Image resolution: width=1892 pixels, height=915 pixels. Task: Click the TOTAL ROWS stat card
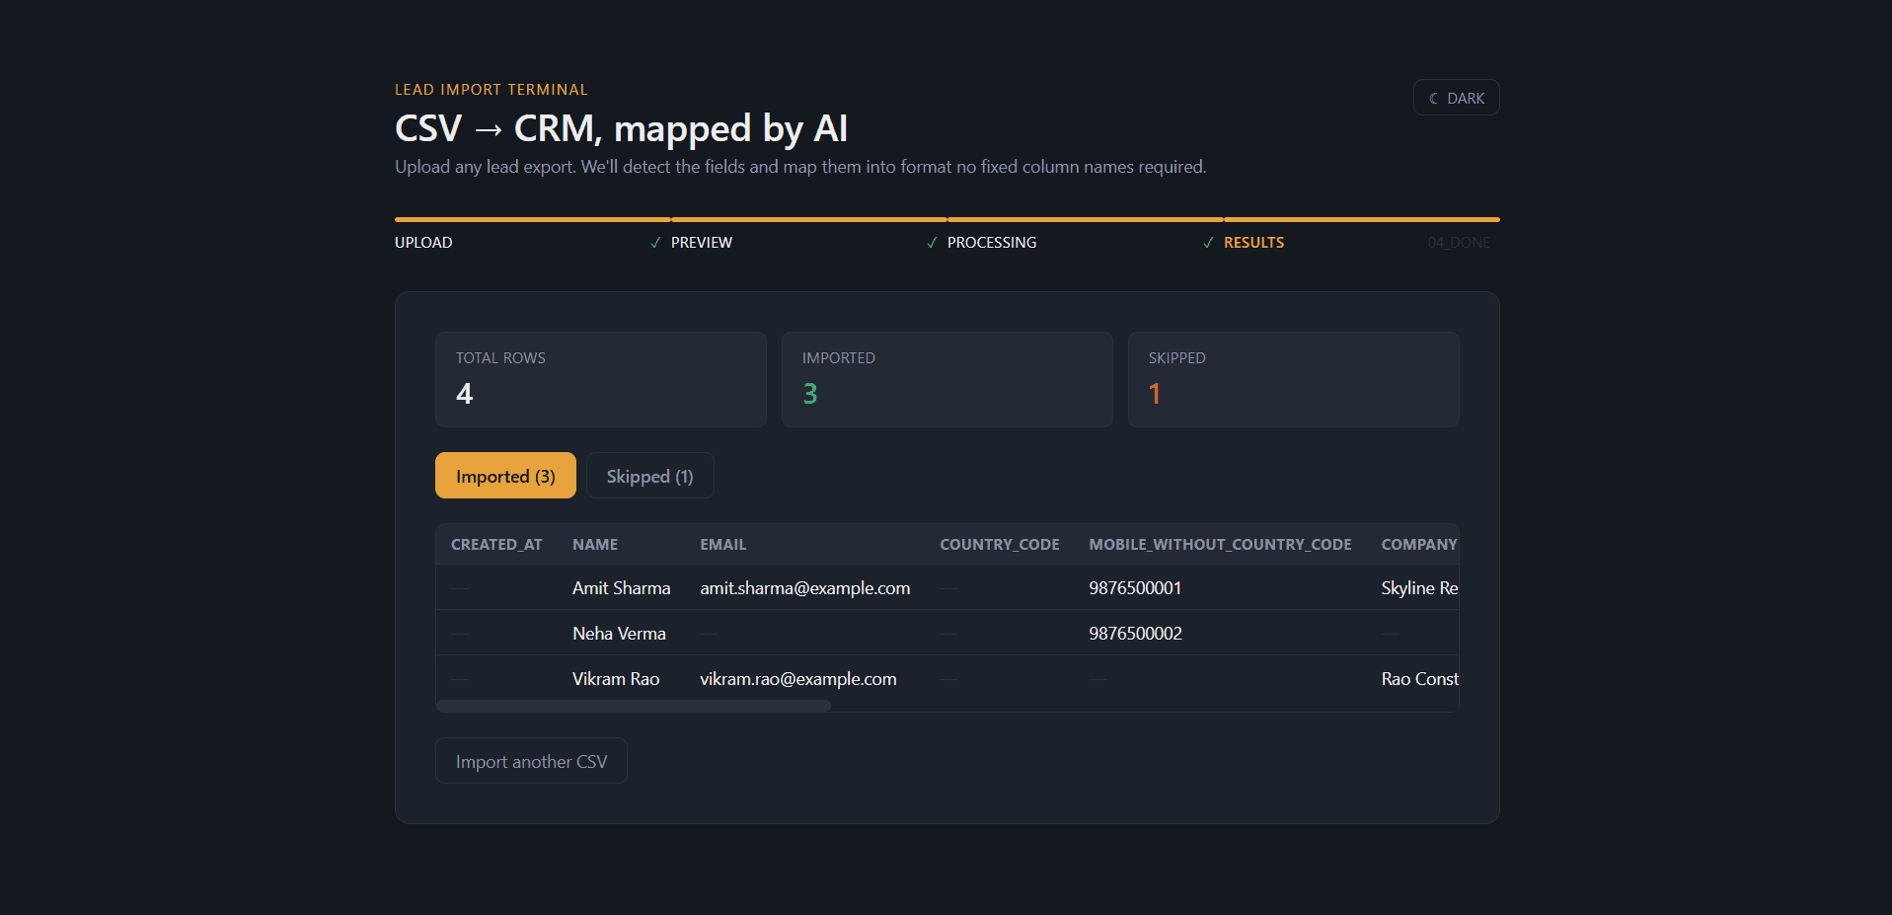[x=600, y=379]
